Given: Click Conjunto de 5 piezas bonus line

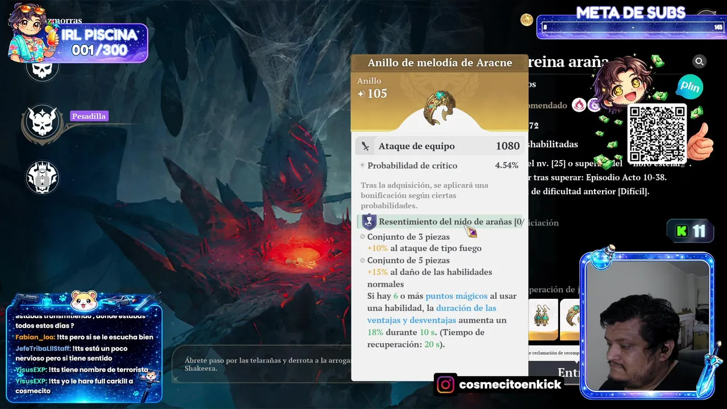Looking at the screenshot, I should pos(408,260).
